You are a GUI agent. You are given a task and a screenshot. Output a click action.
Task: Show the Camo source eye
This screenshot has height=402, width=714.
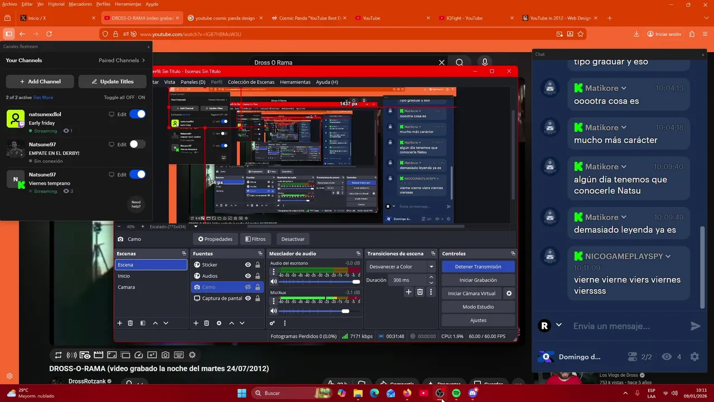tap(248, 287)
